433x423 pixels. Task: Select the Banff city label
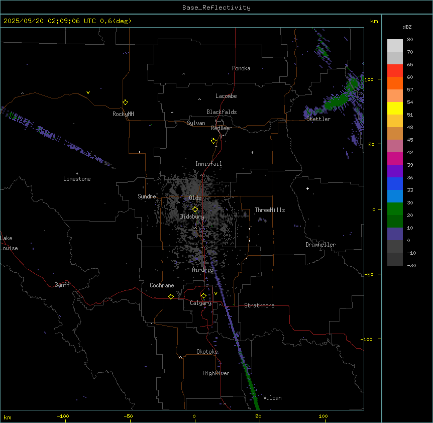click(x=62, y=285)
